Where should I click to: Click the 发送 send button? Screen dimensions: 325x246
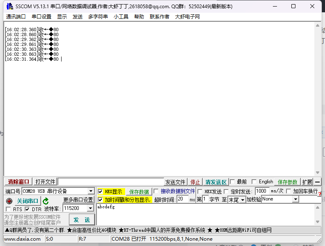point(82,219)
